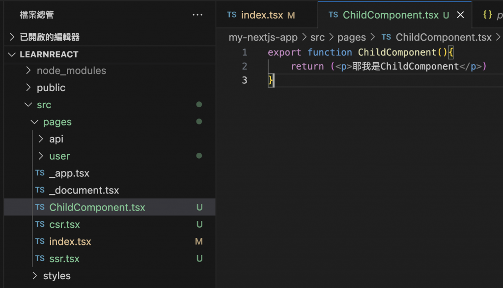Click the TS icon beside csr.tsx file
Viewport: 503px width, 288px height.
pyautogui.click(x=40, y=224)
